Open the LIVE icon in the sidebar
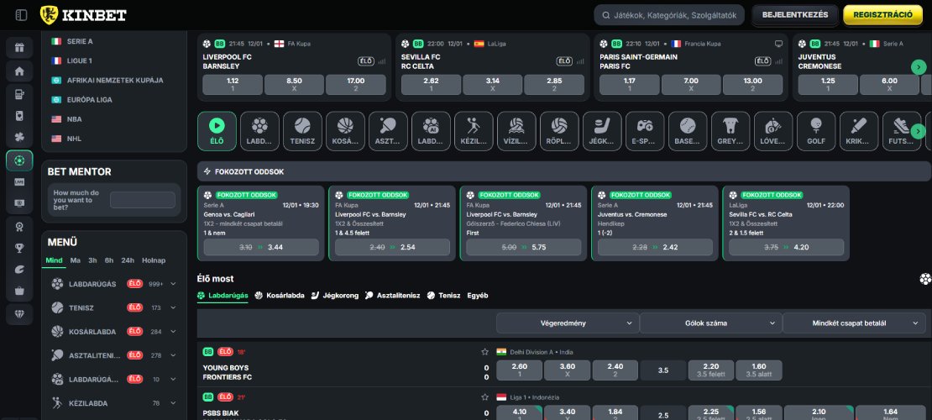932x420 pixels. pos(19,182)
